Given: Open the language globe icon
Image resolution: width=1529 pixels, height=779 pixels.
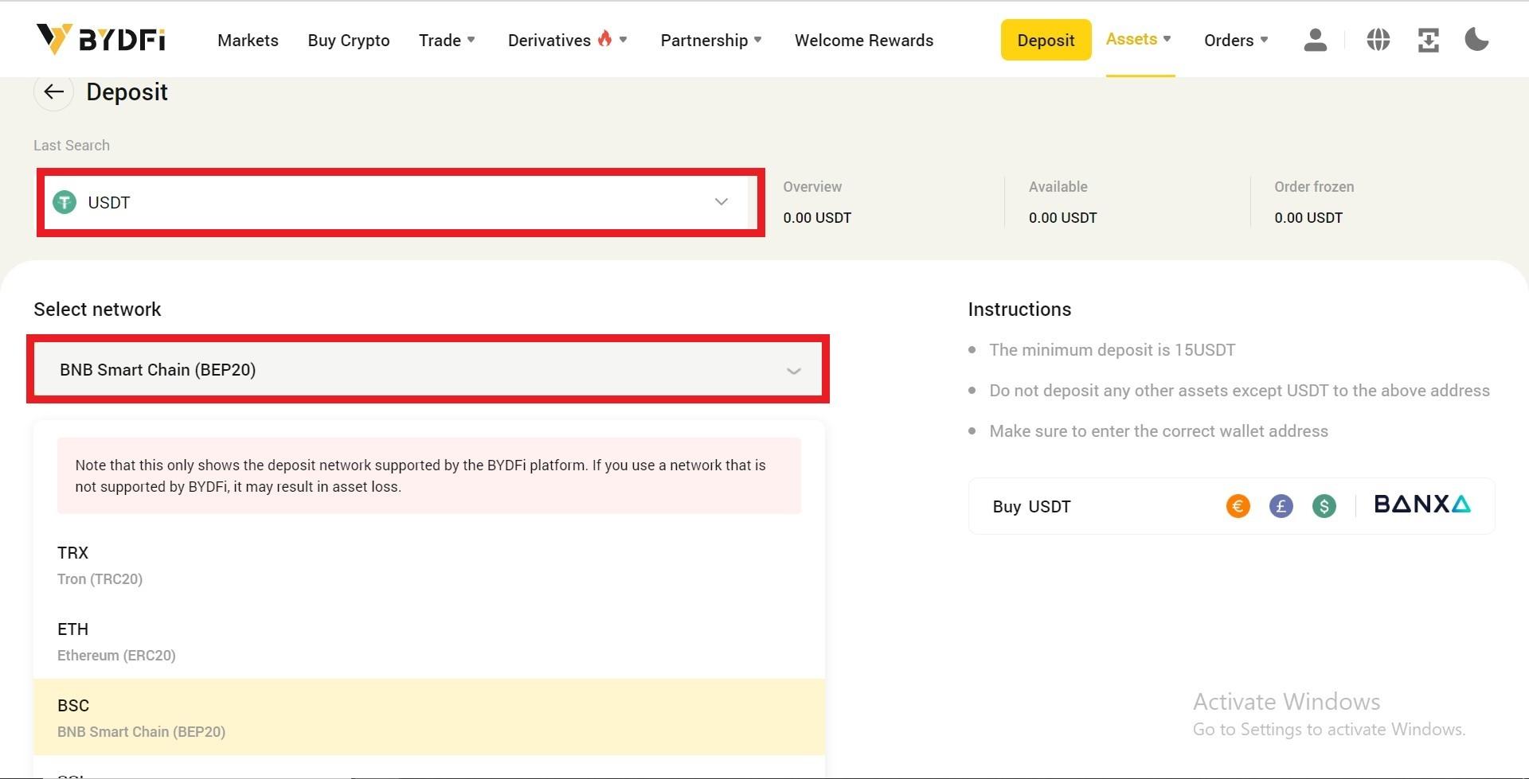Looking at the screenshot, I should coord(1378,40).
